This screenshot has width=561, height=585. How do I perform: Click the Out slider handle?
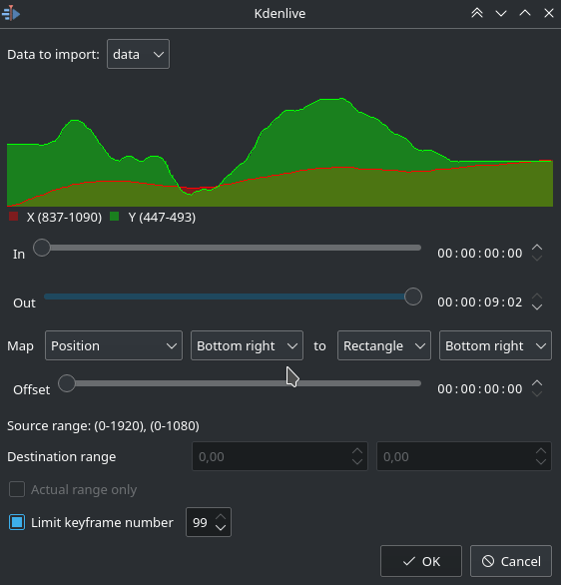[x=413, y=296]
